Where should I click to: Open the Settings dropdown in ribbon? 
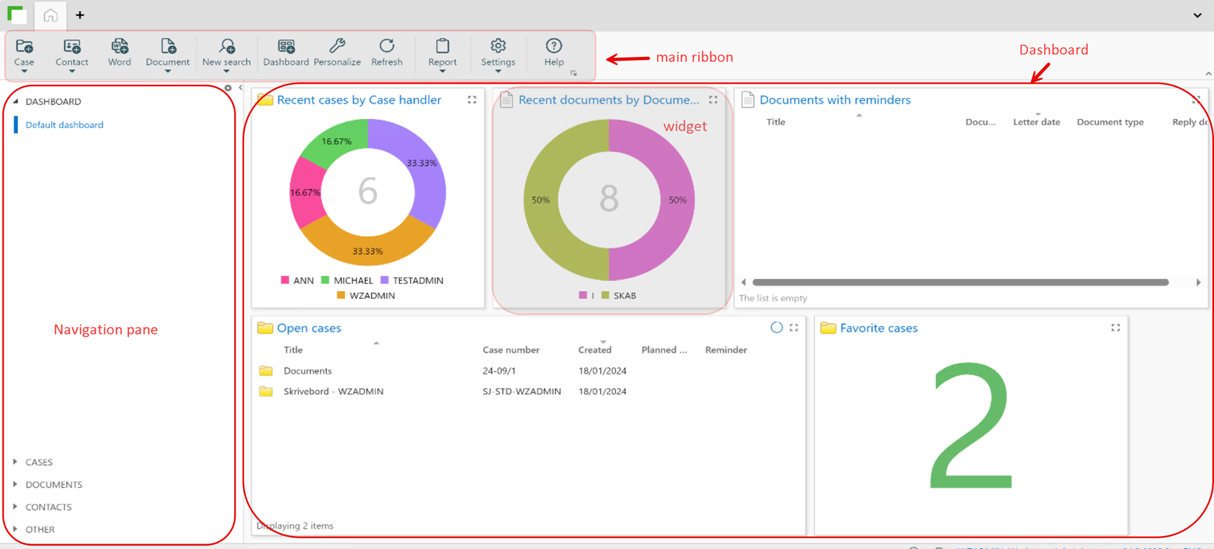[498, 71]
